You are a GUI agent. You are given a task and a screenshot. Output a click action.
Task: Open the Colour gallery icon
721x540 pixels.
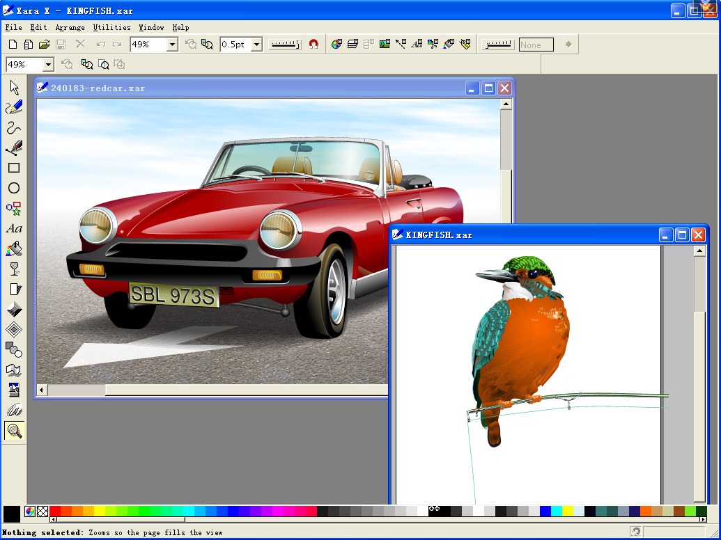point(336,45)
